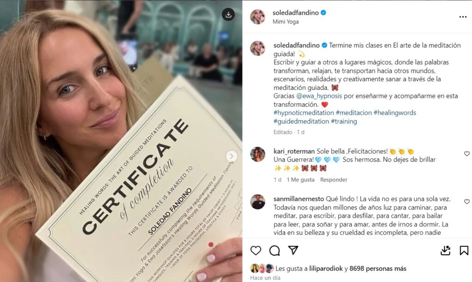472x282 pixels.
Task: Like sanmillanernesto's comment
Action: [466, 201]
